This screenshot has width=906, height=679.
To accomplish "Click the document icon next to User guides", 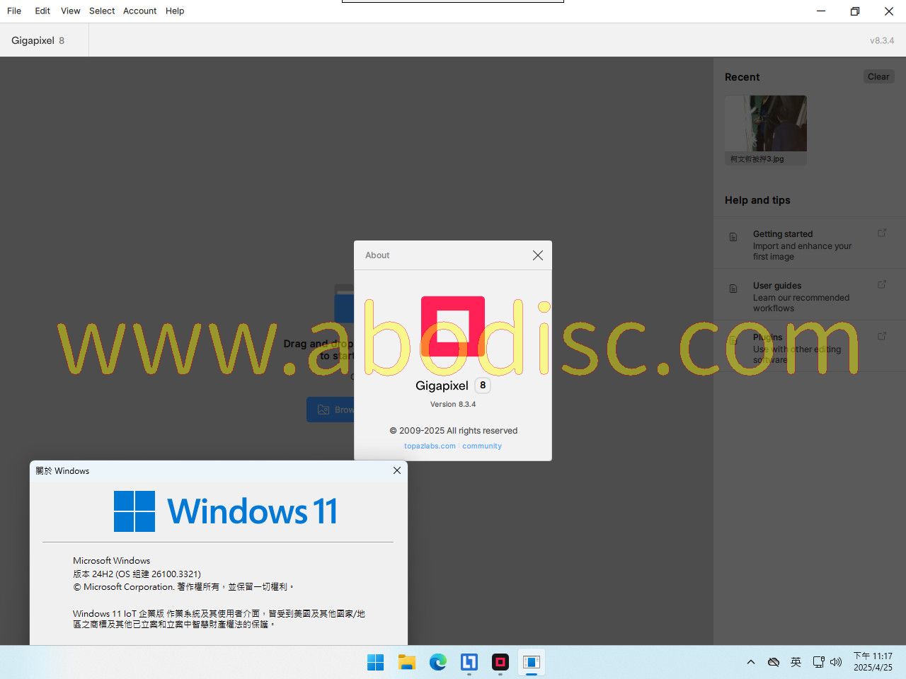I will click(x=733, y=289).
